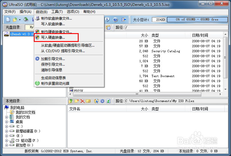Click the shield icon beside 制作硬盘映像文件
The height and width of the screenshot is (156, 231).
(x=37, y=32)
